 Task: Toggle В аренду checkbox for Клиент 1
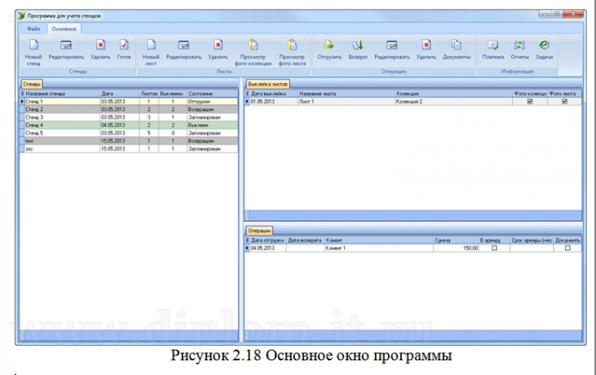coord(495,248)
